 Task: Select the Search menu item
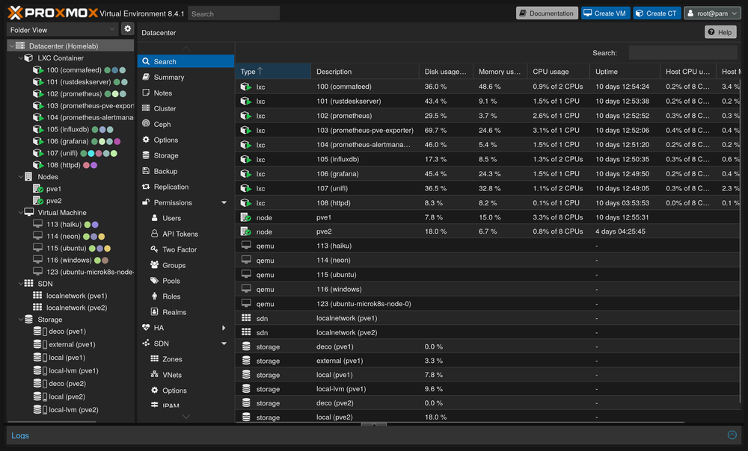tap(186, 61)
